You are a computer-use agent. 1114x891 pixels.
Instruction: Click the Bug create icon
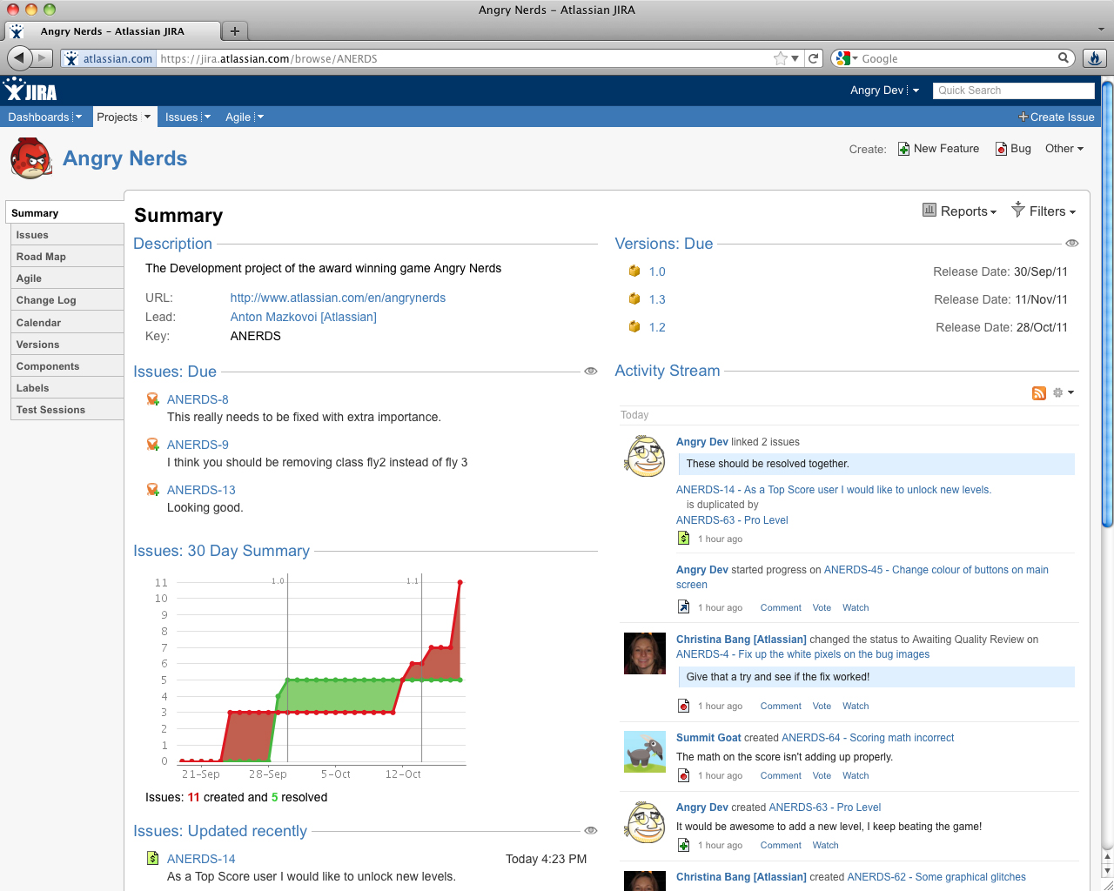1001,149
